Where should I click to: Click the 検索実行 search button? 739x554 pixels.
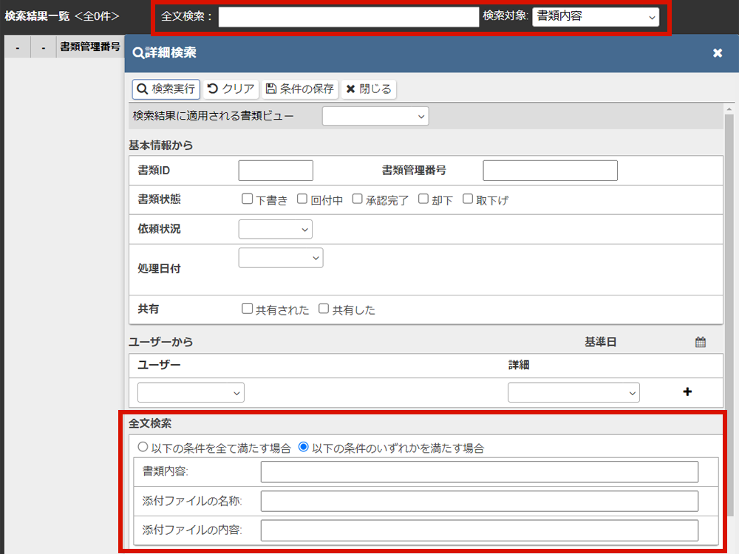click(x=166, y=89)
